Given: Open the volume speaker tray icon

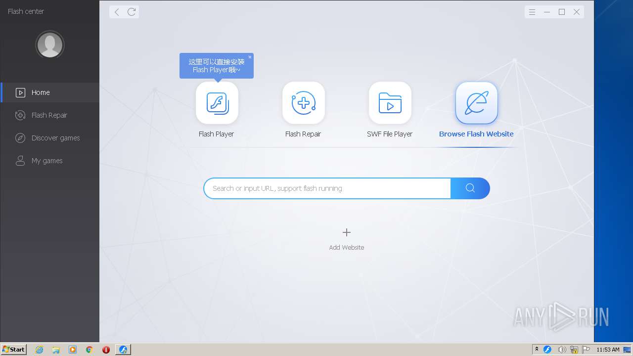Looking at the screenshot, I should (x=561, y=350).
